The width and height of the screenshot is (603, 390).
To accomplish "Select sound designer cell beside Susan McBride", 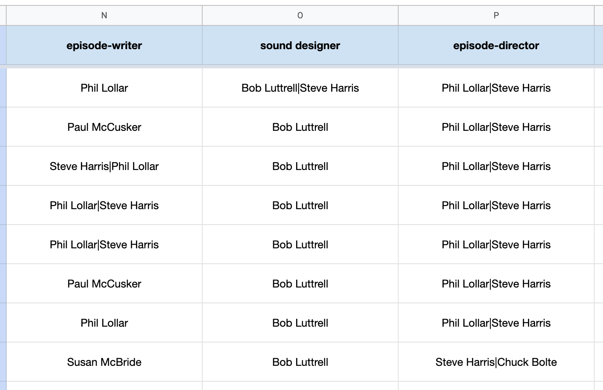I will (300, 362).
